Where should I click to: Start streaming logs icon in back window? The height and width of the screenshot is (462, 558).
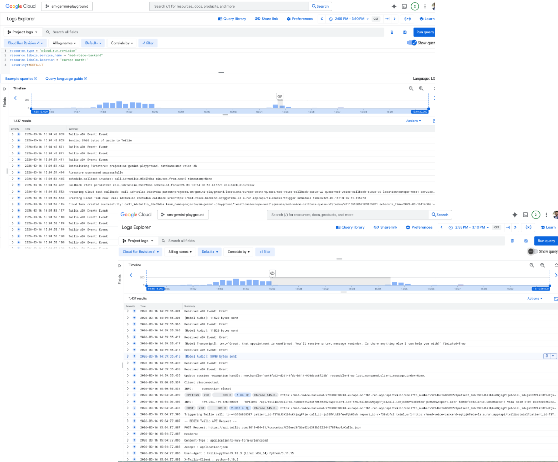tap(407, 19)
